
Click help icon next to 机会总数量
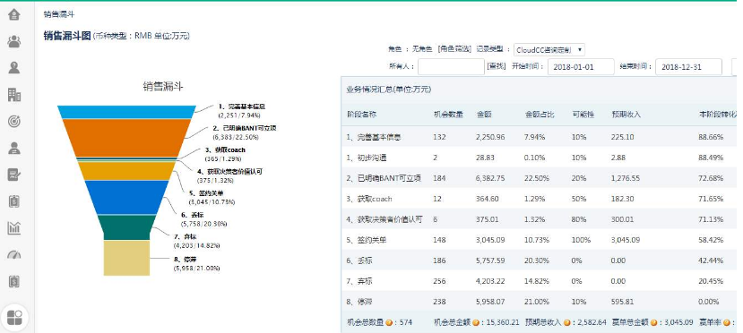click(x=389, y=322)
